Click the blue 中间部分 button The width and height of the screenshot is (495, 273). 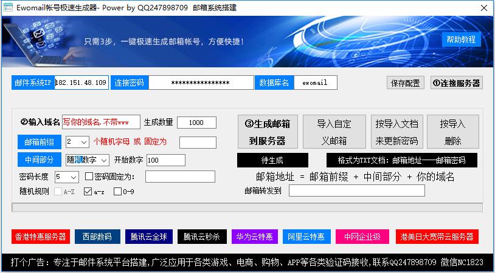[40, 160]
